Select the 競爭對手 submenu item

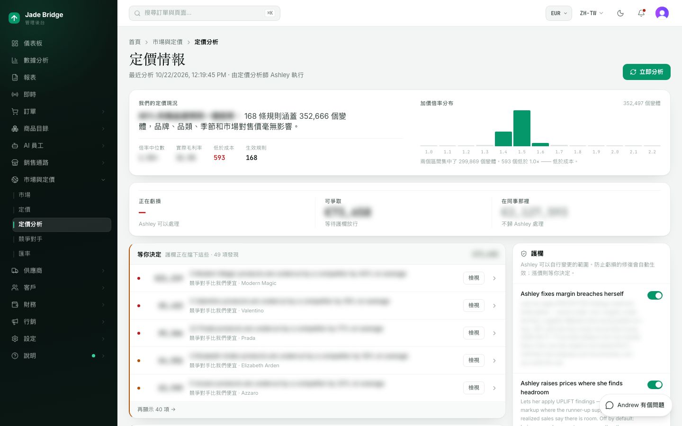[62, 239]
